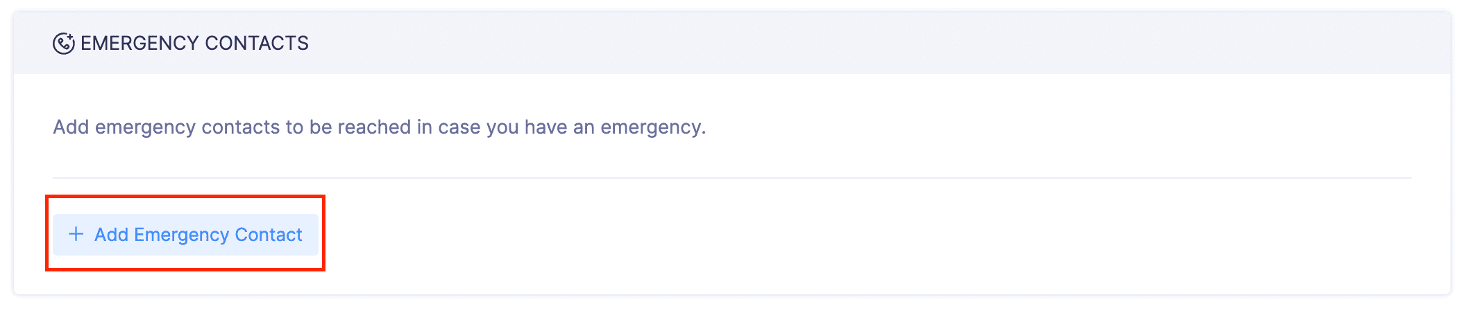1481x313 pixels.
Task: Click the word EMERGENCY in the heading
Action: click(139, 44)
